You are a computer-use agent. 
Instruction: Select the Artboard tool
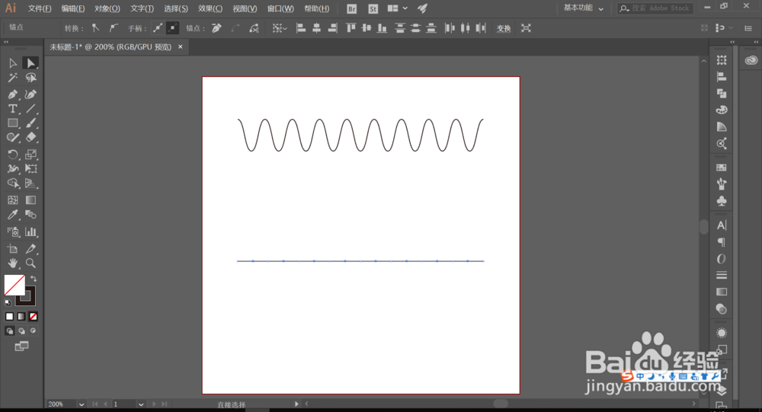[x=13, y=249]
